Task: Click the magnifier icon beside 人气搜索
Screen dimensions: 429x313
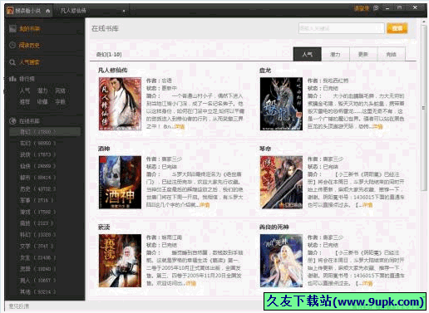Action: click(x=12, y=62)
